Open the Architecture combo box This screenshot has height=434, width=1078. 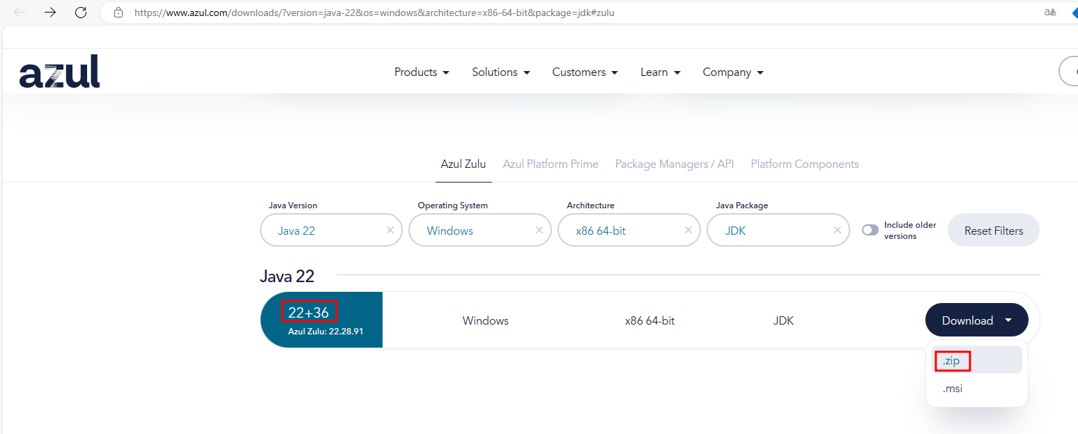tap(629, 230)
